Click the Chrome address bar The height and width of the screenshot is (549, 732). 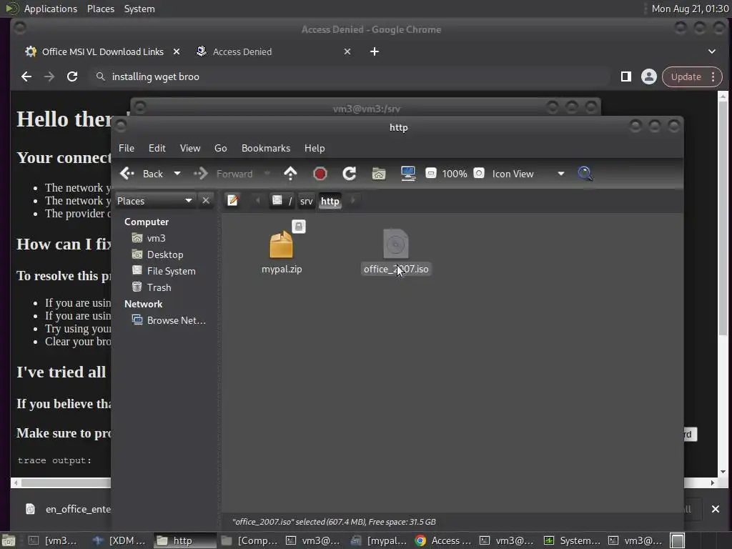(350, 76)
